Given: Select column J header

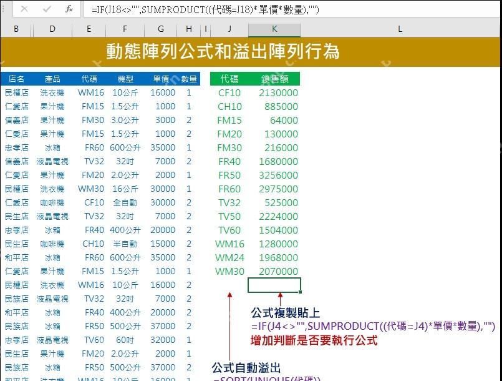Looking at the screenshot, I should 229,29.
